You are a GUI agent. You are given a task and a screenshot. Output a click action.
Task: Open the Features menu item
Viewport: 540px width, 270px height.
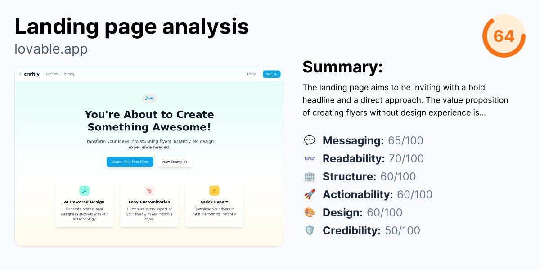pyautogui.click(x=52, y=74)
